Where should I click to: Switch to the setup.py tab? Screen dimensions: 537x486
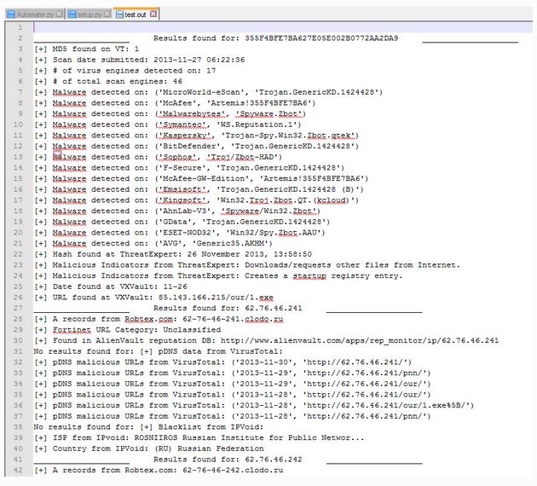[x=89, y=14]
